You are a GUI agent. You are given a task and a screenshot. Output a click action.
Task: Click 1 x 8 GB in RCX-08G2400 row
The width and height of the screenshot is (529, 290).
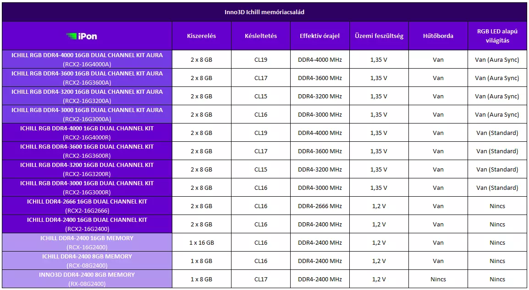[201, 261]
